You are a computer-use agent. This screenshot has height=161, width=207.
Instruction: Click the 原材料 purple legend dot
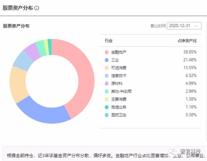106,83
